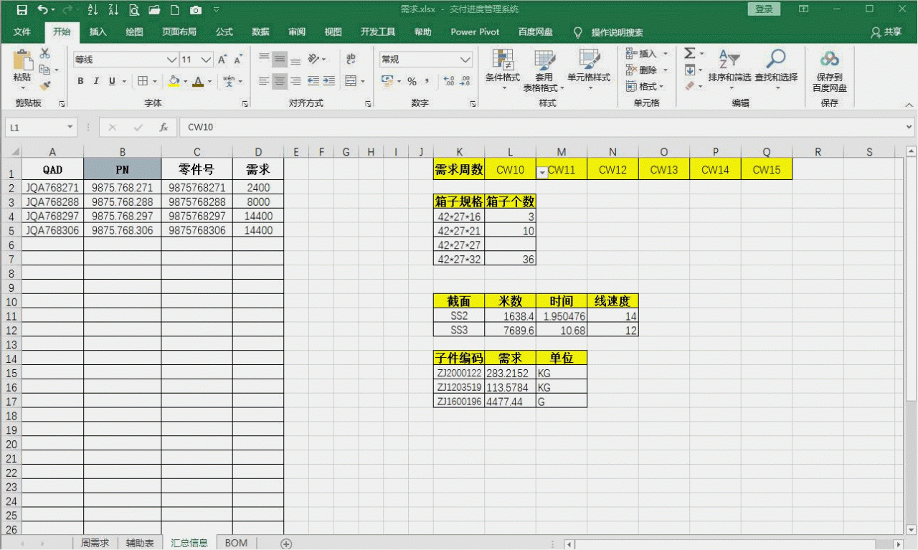Screen dimensions: 918x550
Task: Switch to the 周需求 sheet tab
Action: pos(95,543)
